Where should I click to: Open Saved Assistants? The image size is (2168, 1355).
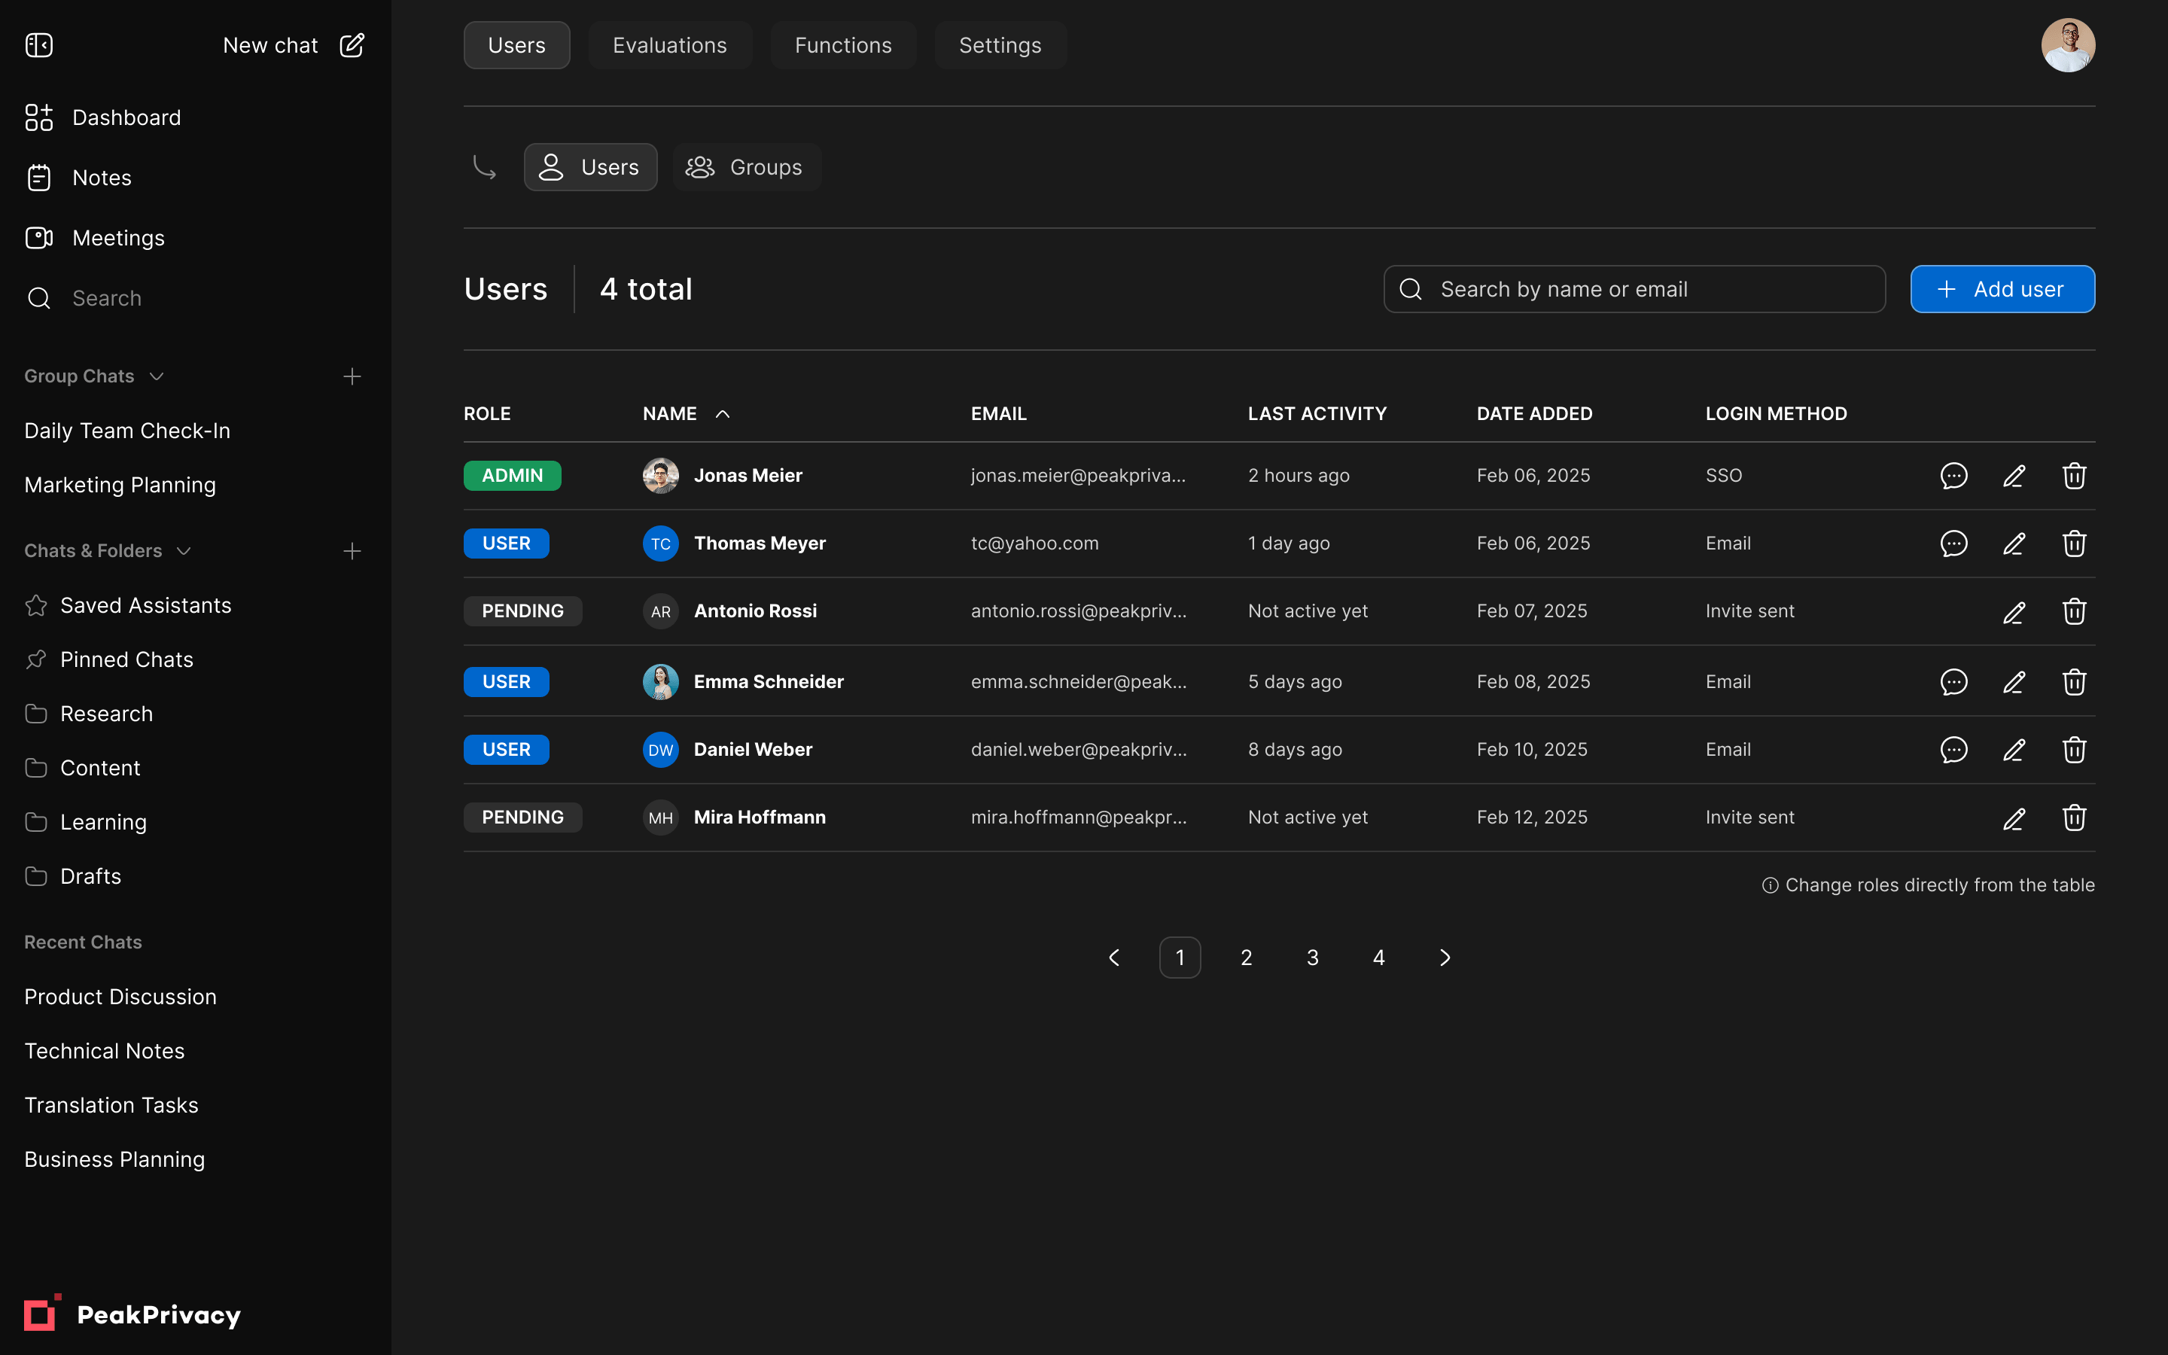pos(128,606)
